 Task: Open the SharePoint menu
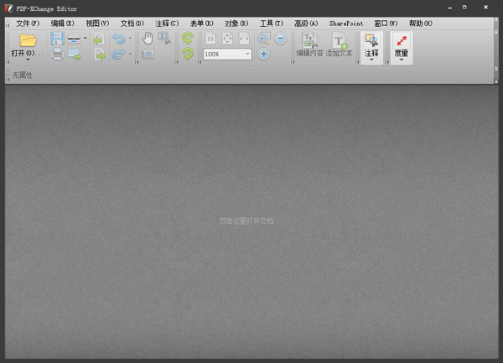click(346, 23)
